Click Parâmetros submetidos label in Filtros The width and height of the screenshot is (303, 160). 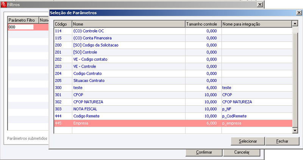tap(27, 138)
